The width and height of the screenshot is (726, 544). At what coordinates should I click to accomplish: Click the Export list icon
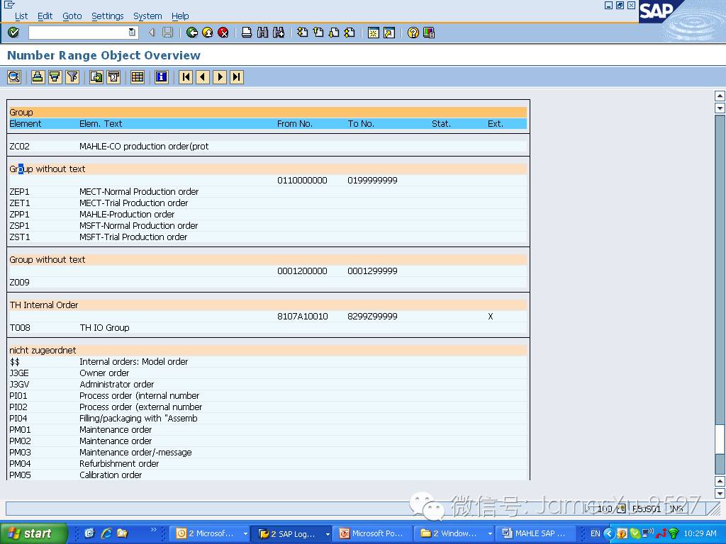[x=96, y=76]
